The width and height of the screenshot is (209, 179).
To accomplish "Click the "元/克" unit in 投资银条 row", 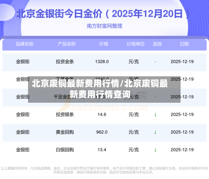I will coord(134,114).
